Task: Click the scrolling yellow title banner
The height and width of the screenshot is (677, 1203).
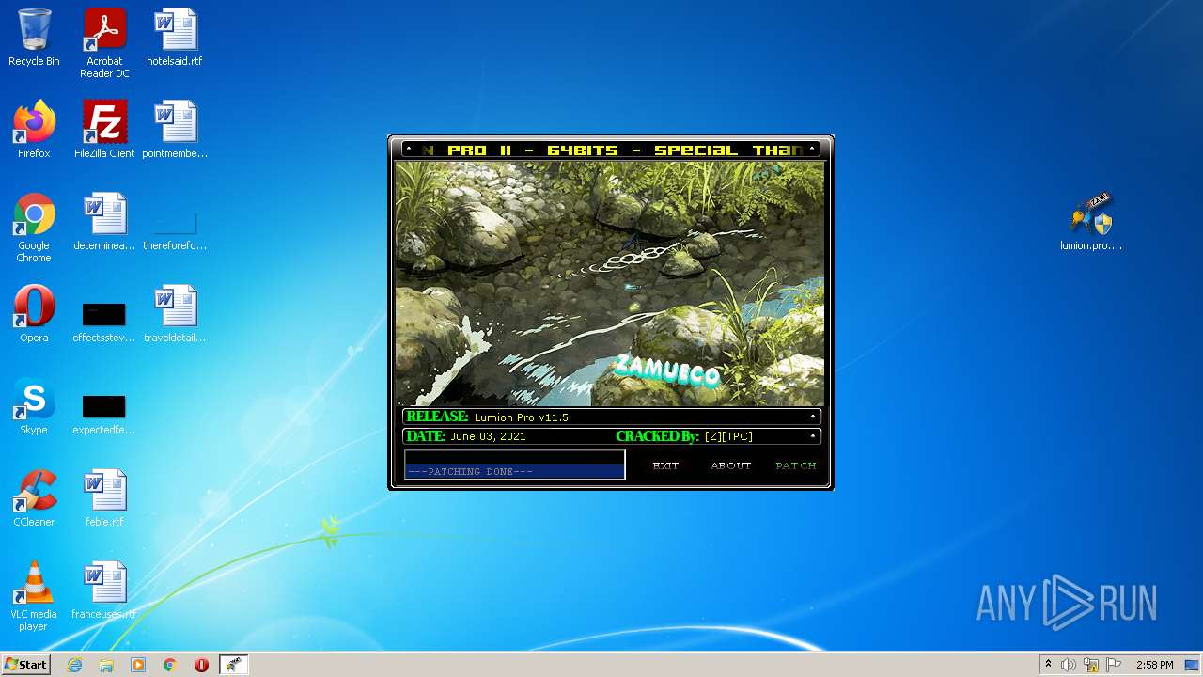Action: 611,150
